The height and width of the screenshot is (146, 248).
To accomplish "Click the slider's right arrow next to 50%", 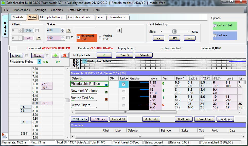I will tap(188, 32).
